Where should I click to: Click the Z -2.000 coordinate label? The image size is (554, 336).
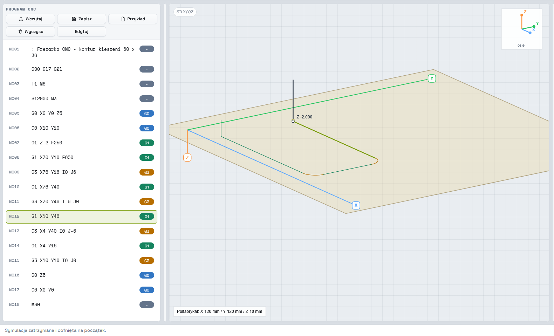[x=304, y=117]
